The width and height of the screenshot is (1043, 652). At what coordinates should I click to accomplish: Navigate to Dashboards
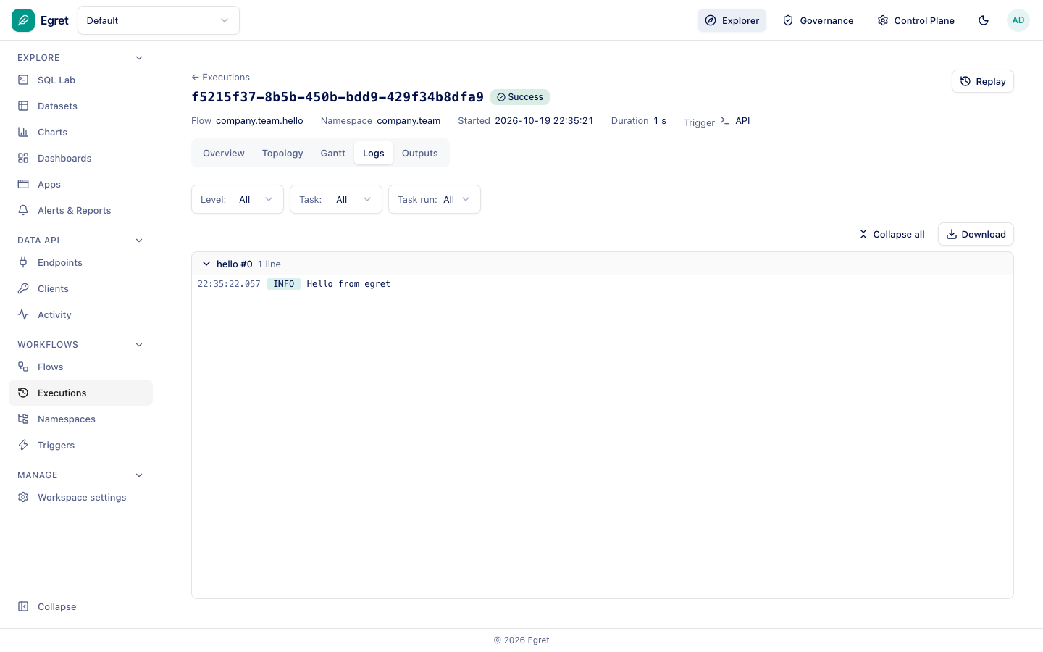click(80, 158)
